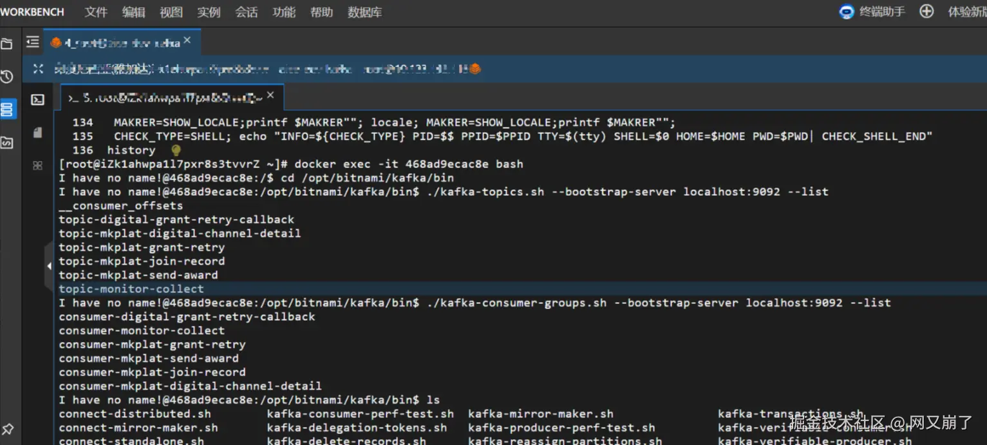Image resolution: width=987 pixels, height=445 pixels.
Task: Collapse the side panel with left arrow handle
Action: [x=49, y=265]
